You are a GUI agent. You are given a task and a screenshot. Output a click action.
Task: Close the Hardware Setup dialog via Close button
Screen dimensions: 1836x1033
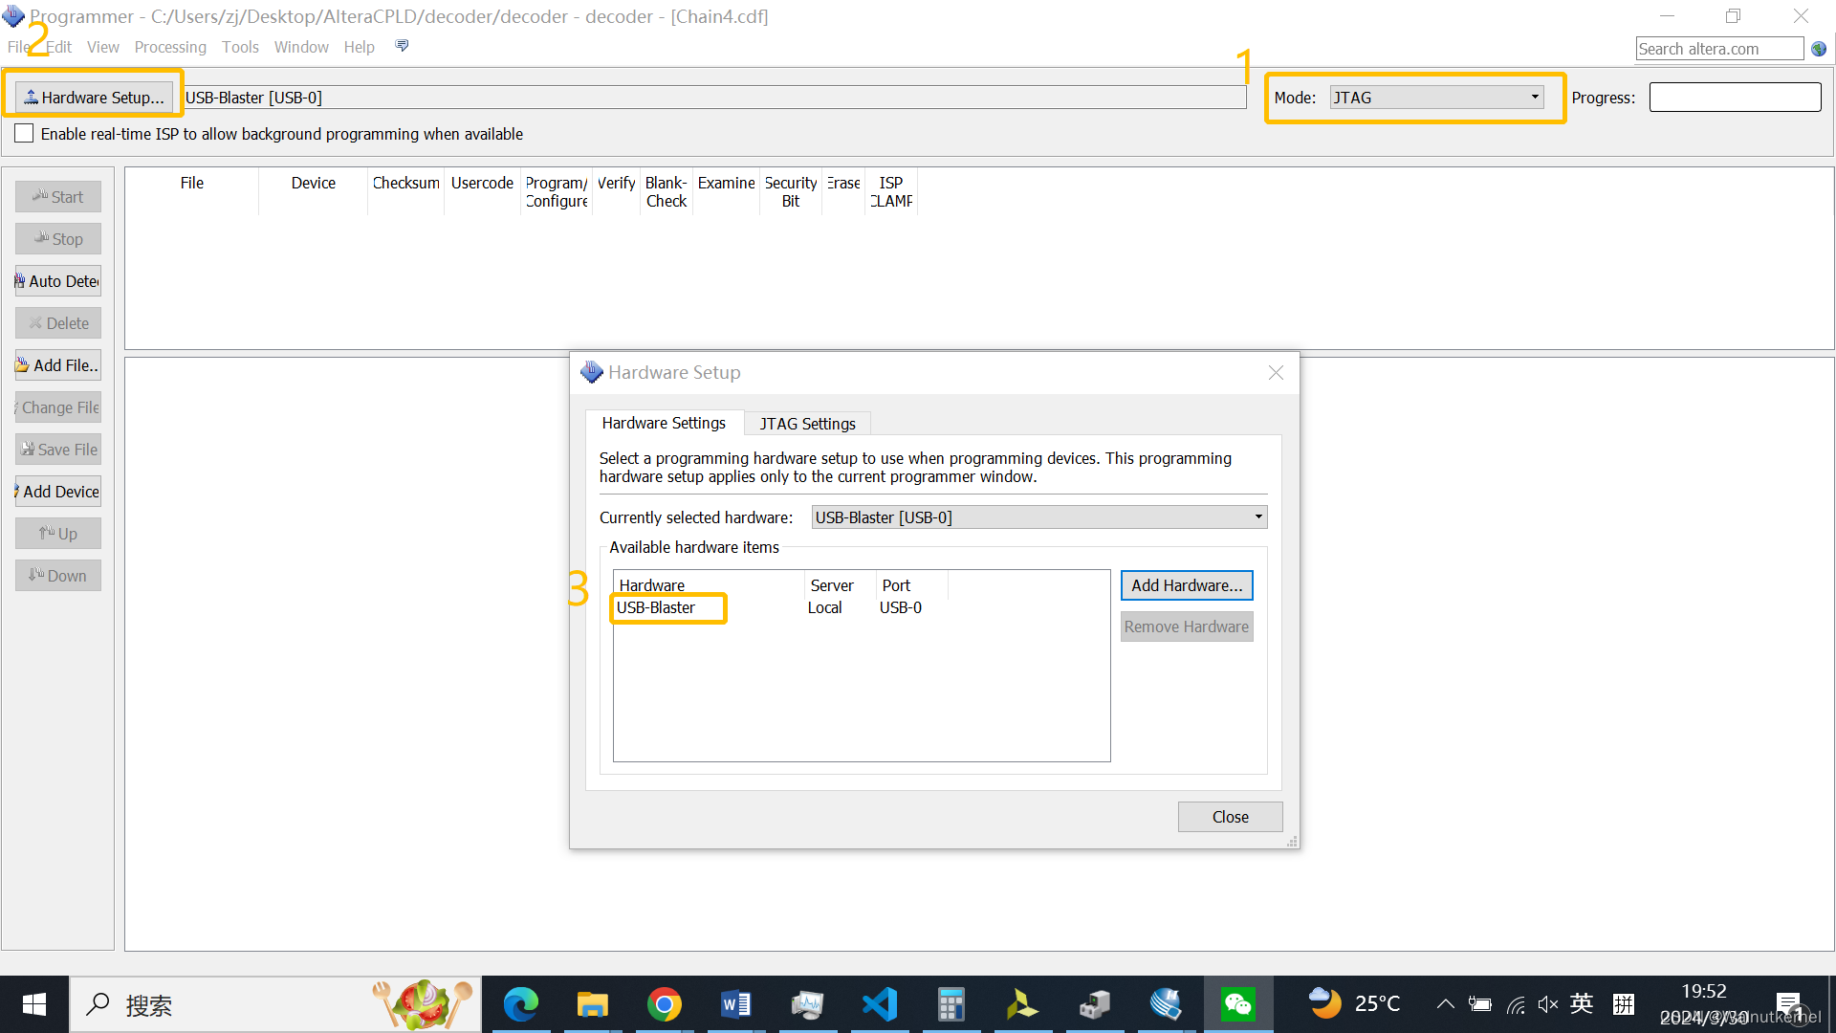tap(1230, 817)
